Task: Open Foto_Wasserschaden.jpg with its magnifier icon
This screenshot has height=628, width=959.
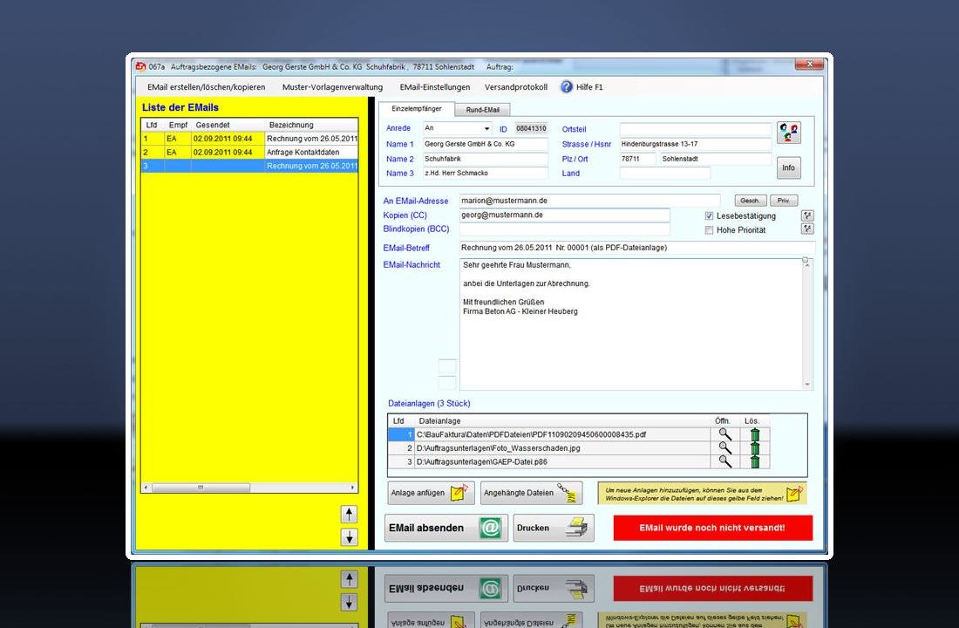Action: (724, 447)
